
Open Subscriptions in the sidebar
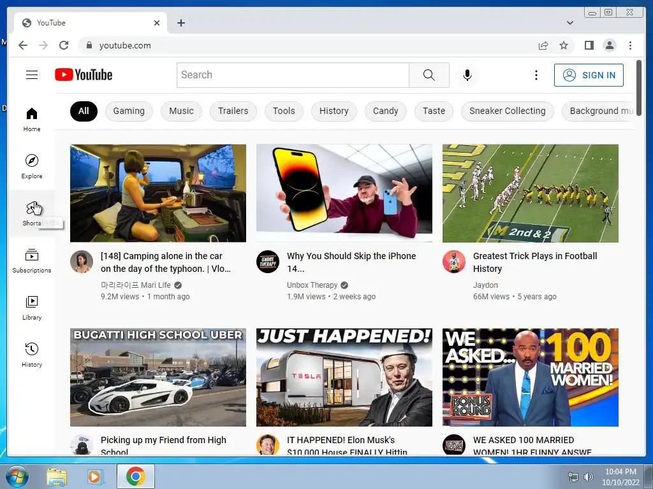(x=32, y=260)
